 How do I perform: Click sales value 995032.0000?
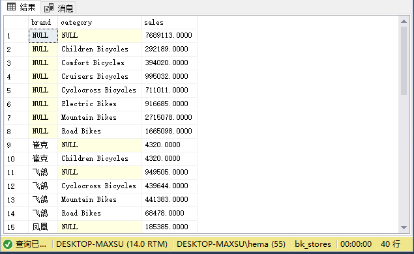(x=170, y=77)
